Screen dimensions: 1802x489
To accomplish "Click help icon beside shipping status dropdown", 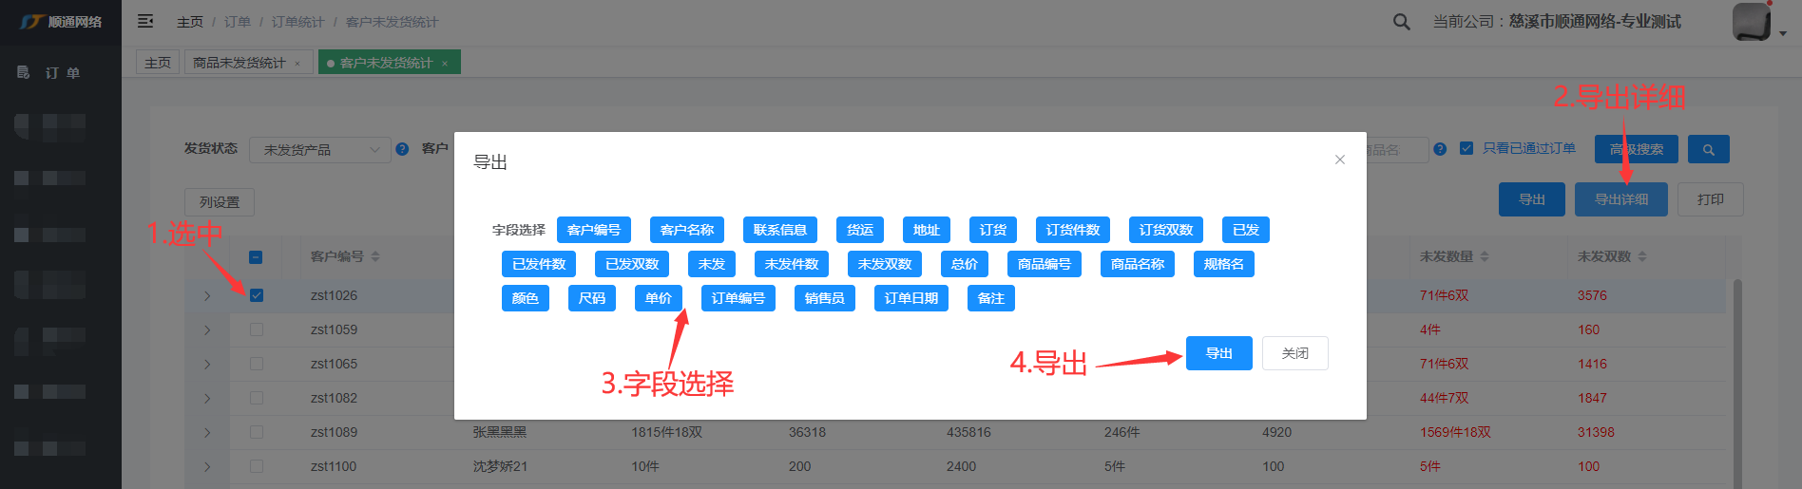I will (x=402, y=149).
